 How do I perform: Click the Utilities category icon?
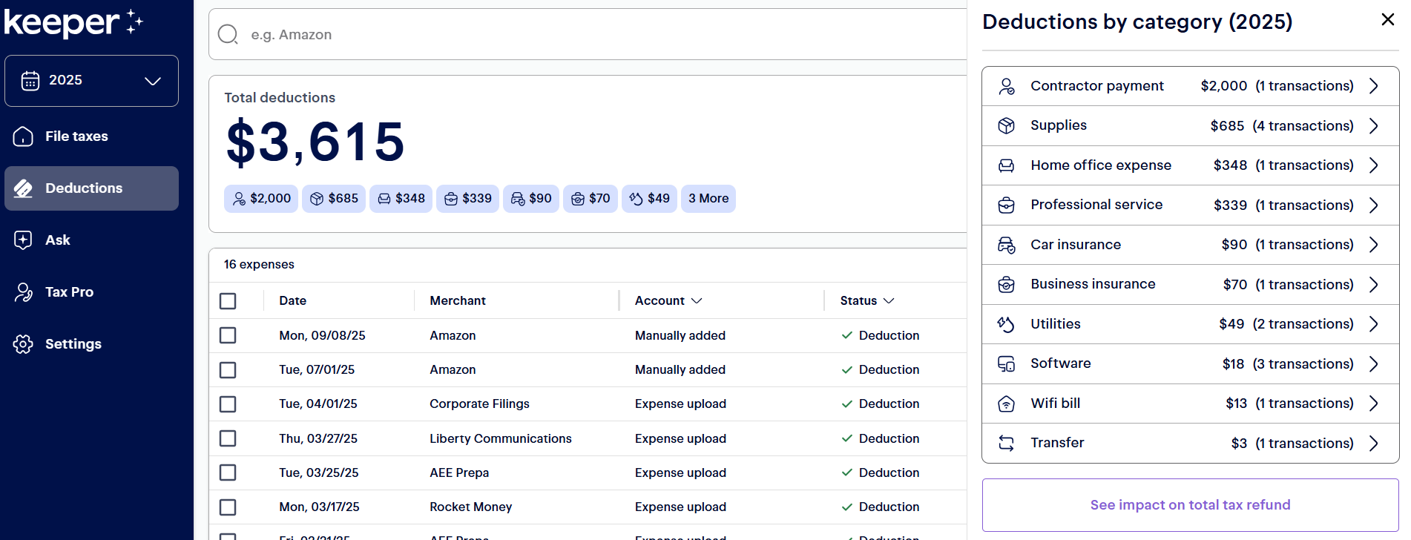click(1006, 324)
